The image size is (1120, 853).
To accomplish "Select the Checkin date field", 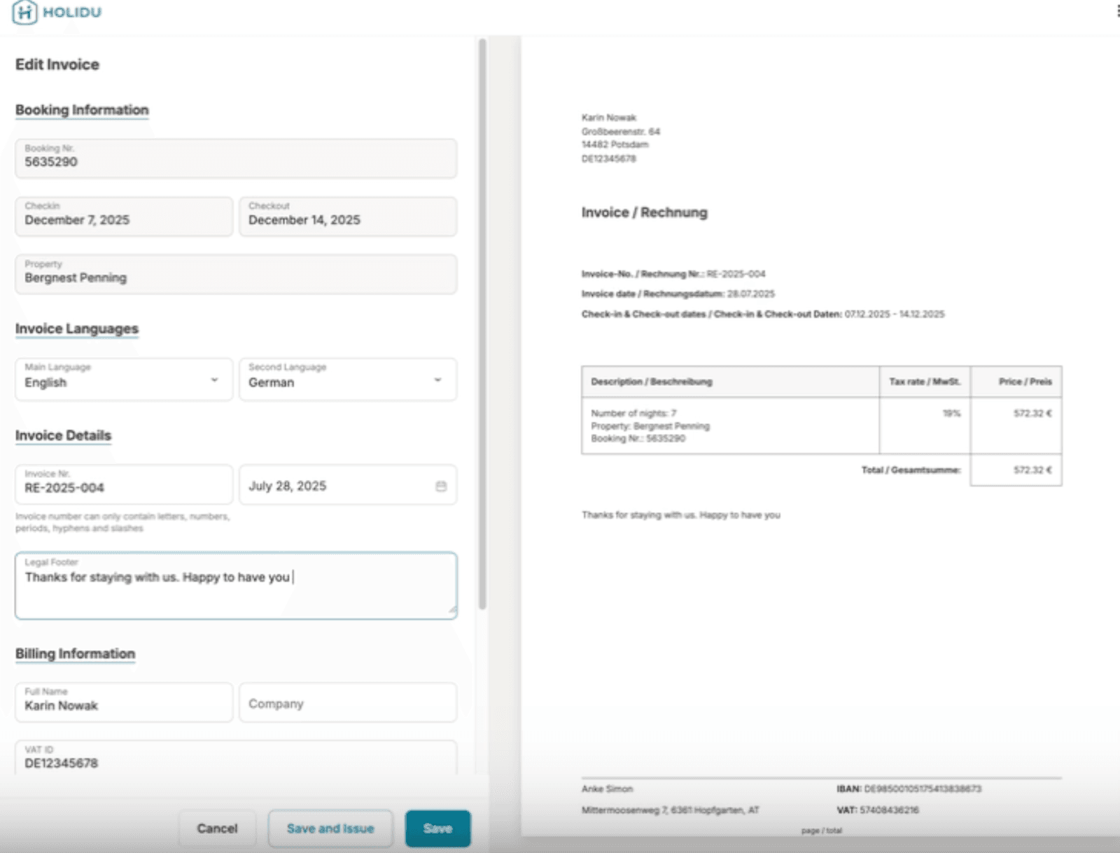I will click(x=124, y=216).
